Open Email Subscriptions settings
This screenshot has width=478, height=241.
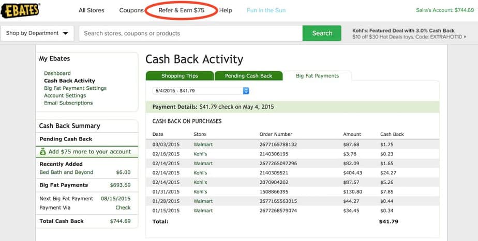pos(68,103)
